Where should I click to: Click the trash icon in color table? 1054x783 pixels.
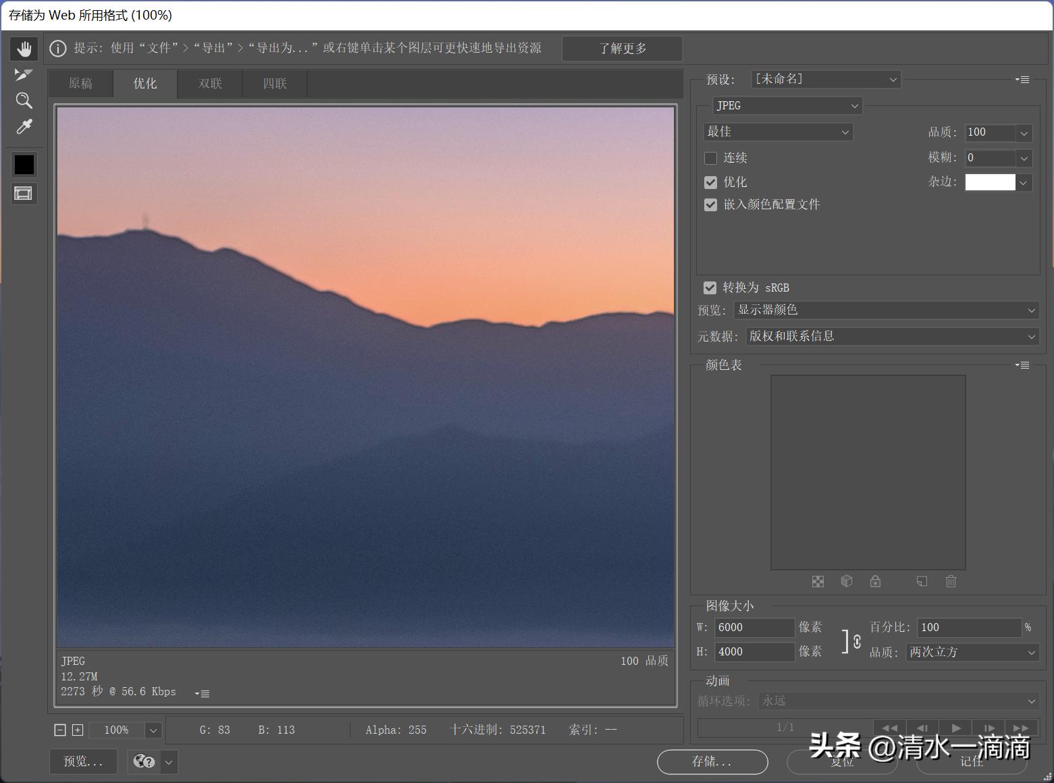point(951,581)
